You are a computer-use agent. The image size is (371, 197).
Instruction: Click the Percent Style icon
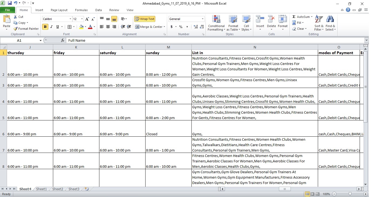click(x=181, y=27)
